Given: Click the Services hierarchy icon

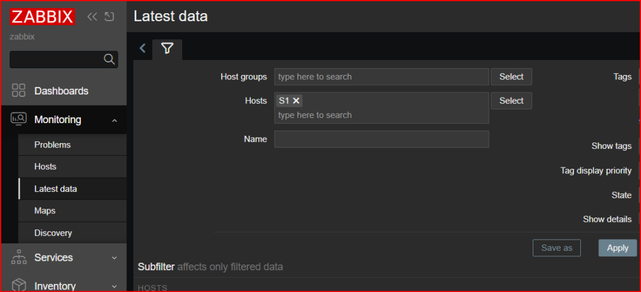Looking at the screenshot, I should click(19, 257).
